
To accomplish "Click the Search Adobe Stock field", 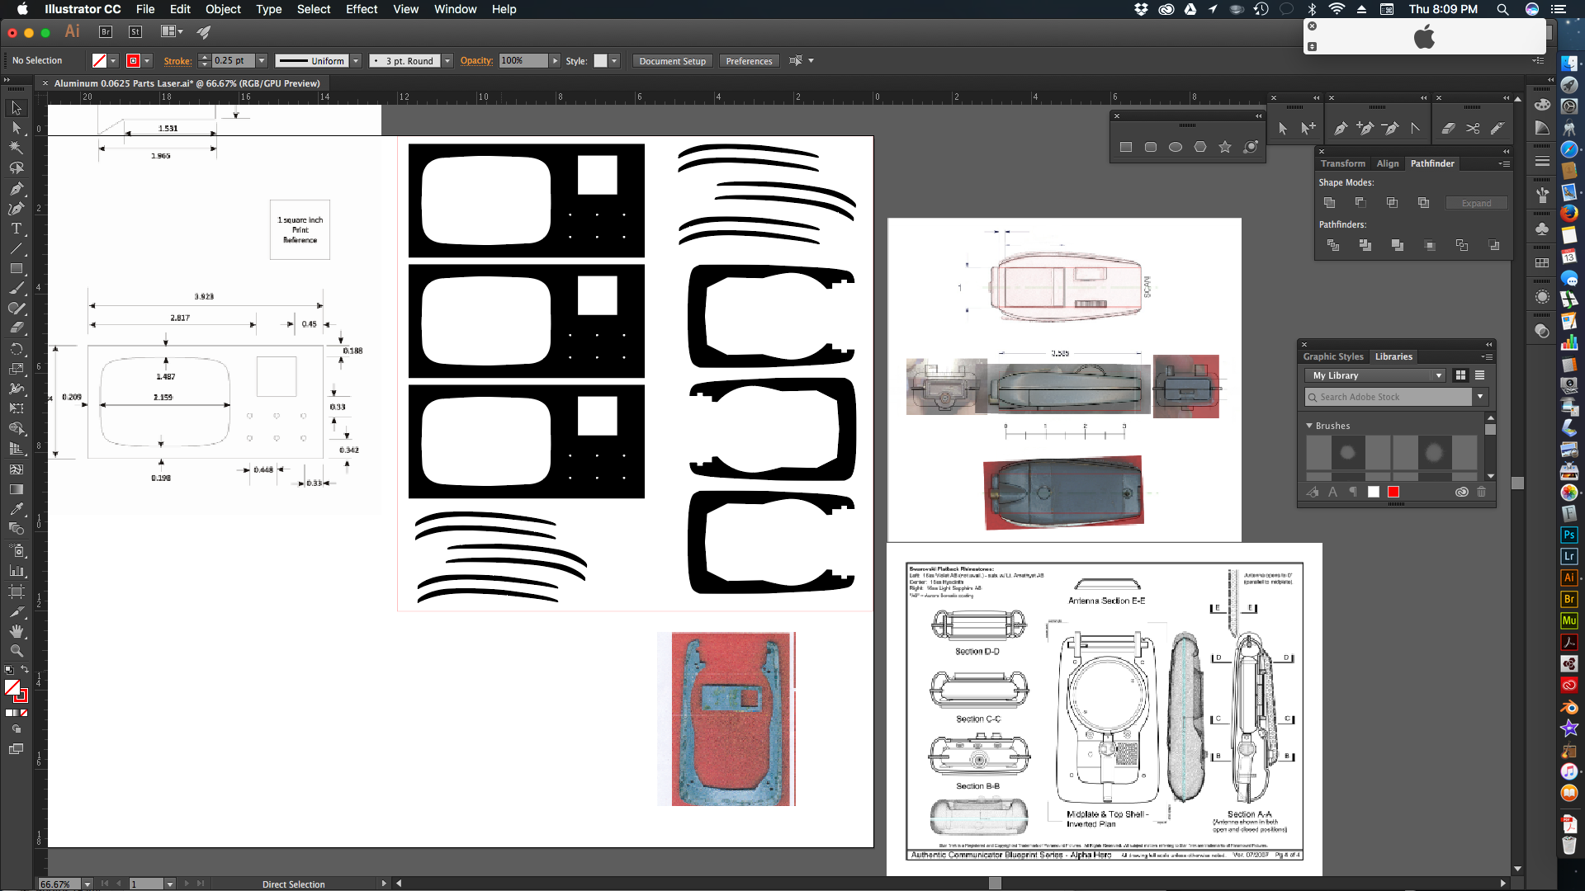I will tap(1388, 397).
